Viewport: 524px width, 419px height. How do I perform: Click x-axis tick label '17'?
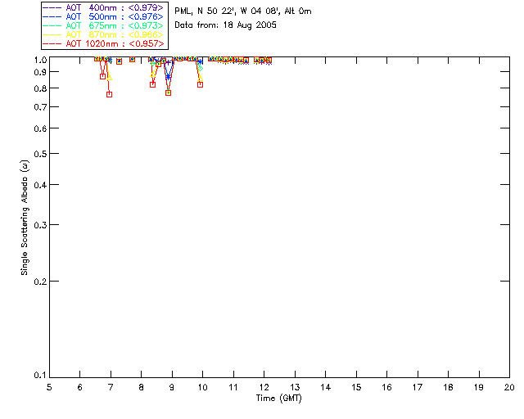tap(418, 387)
